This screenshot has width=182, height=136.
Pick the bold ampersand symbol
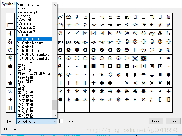pyautogui.click(x=160, y=33)
